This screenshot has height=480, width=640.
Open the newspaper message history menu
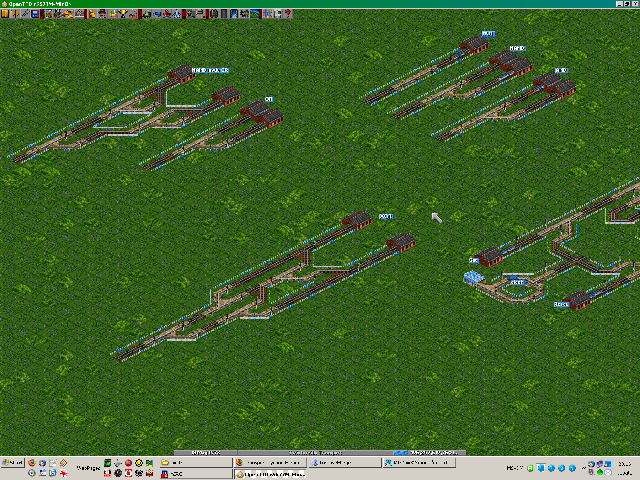pyautogui.click(x=277, y=14)
